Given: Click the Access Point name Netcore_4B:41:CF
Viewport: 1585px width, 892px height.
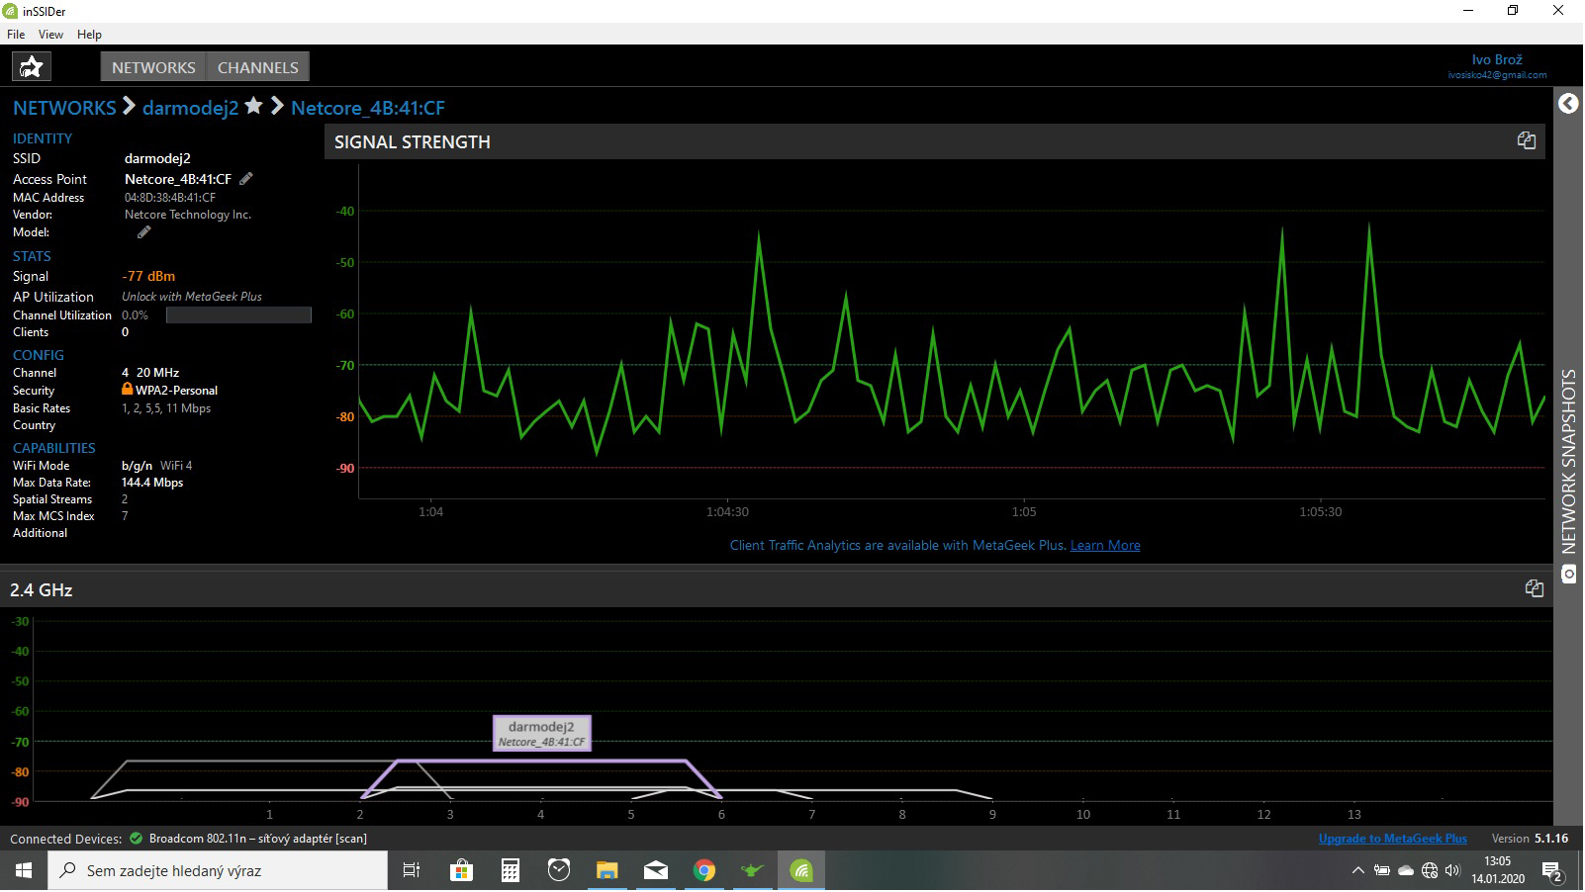Looking at the screenshot, I should (x=178, y=179).
